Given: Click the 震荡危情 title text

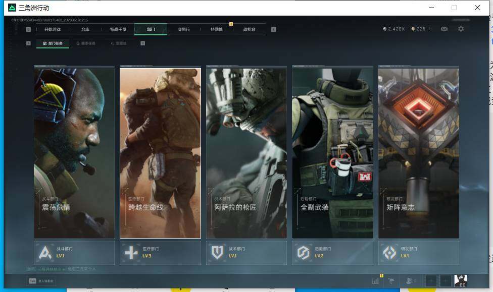Looking at the screenshot, I should pyautogui.click(x=56, y=207).
